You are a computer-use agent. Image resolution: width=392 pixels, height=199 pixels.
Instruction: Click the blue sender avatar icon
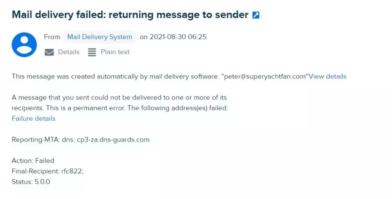pos(24,45)
